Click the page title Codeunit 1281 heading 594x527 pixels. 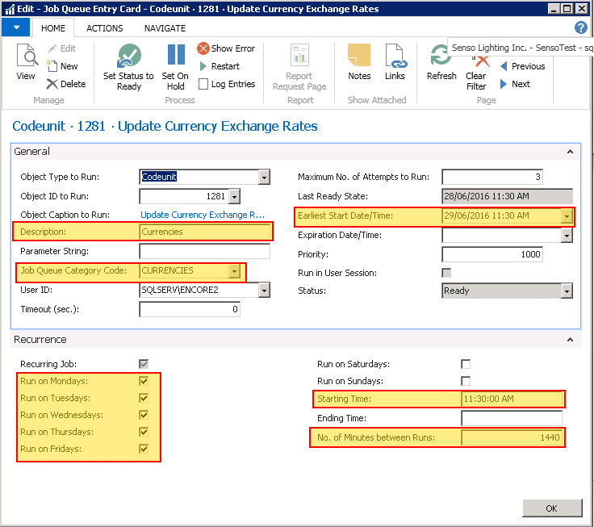point(165,126)
